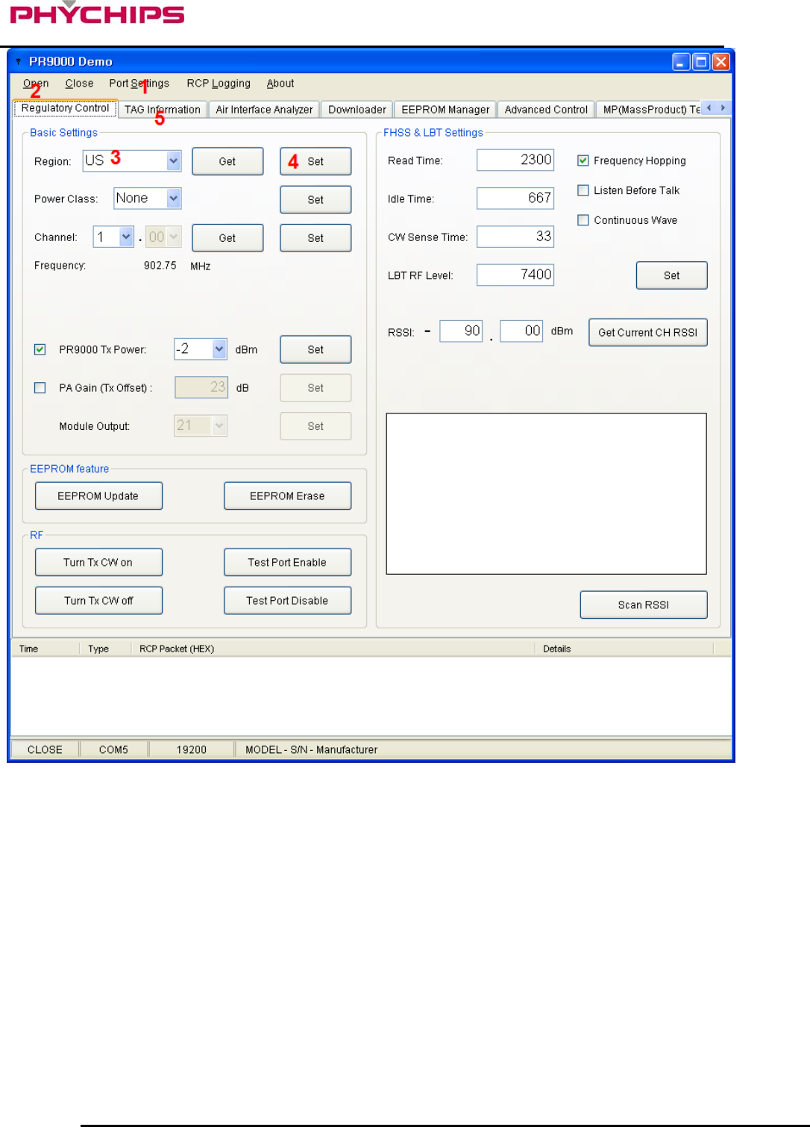Click the LBT RF Level field
This screenshot has width=810, height=1127.
515,275
